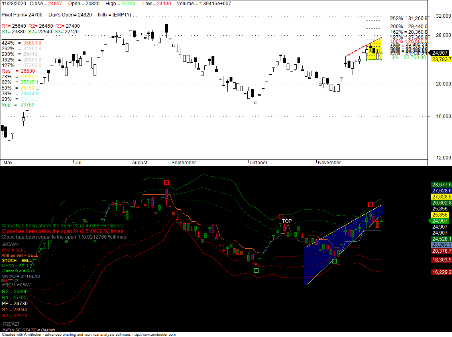Click the 'High = 25700' header value

[x=120, y=4]
